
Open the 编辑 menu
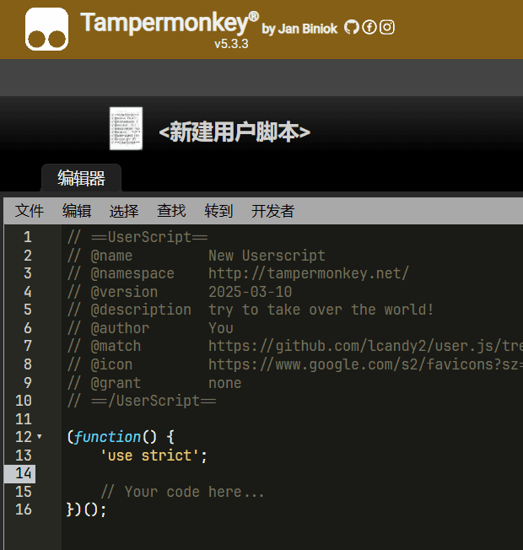[77, 211]
